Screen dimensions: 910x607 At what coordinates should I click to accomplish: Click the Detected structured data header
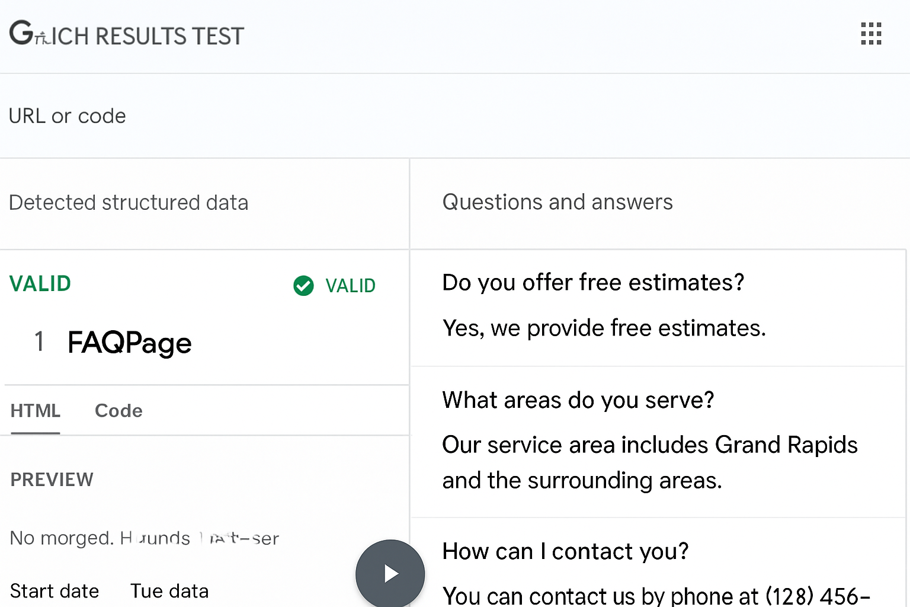pyautogui.click(x=129, y=203)
